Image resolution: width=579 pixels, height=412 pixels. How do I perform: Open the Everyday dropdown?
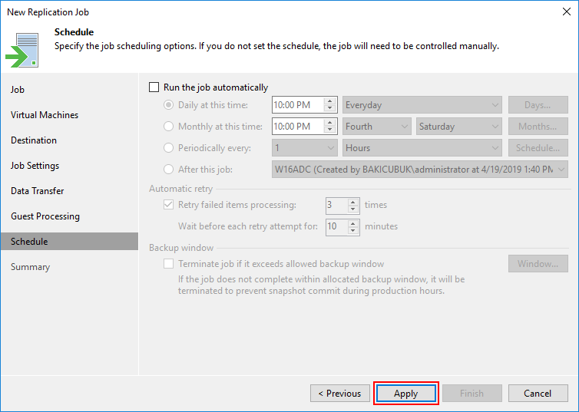[x=422, y=105]
